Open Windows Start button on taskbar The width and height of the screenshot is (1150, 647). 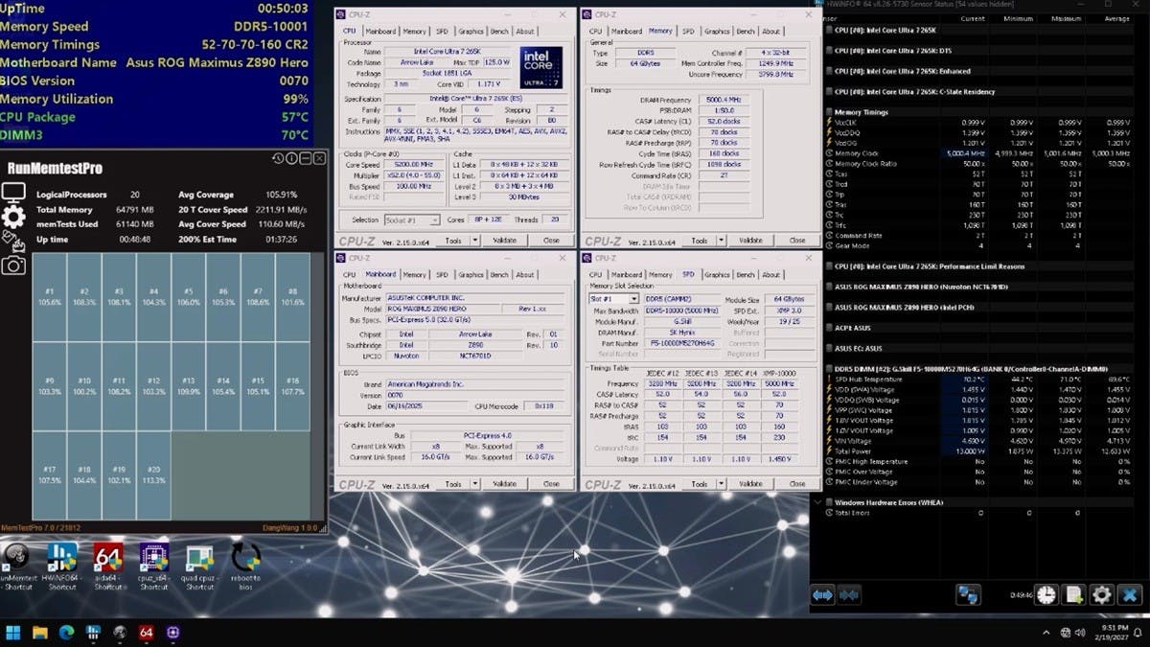click(x=13, y=633)
